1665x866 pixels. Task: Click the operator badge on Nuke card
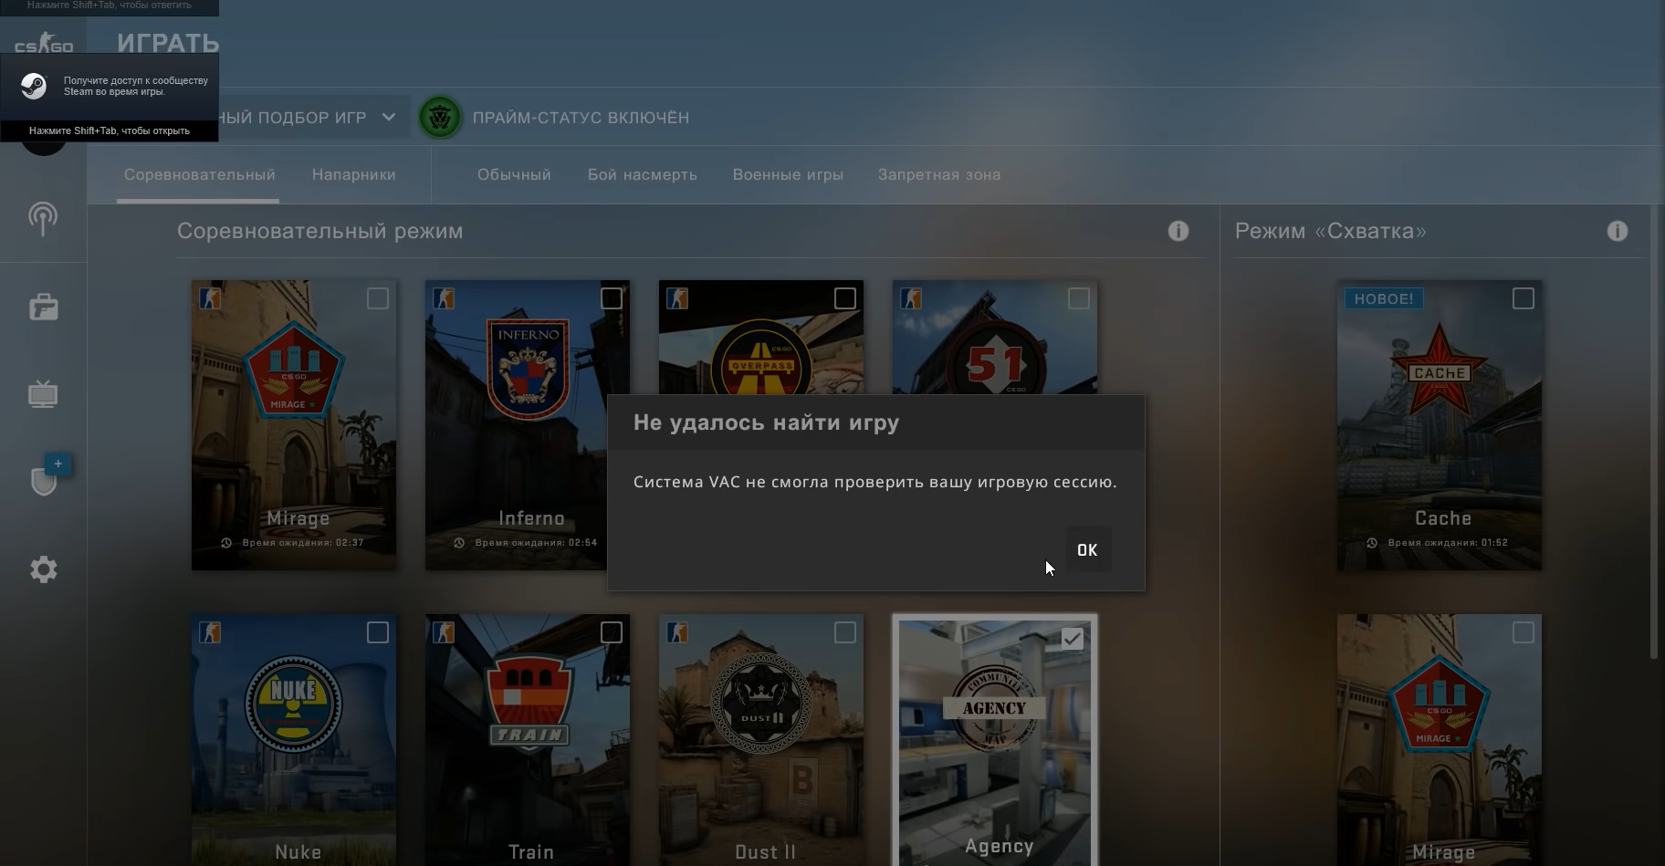click(210, 632)
